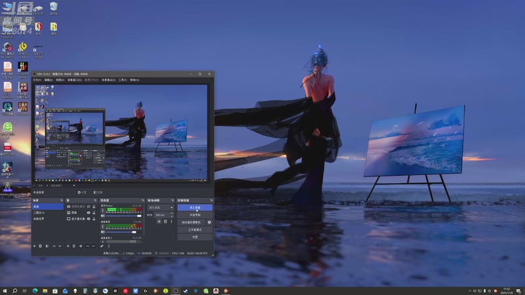
Task: Open transitions three-dot options menu
Action: pyautogui.click(x=171, y=222)
